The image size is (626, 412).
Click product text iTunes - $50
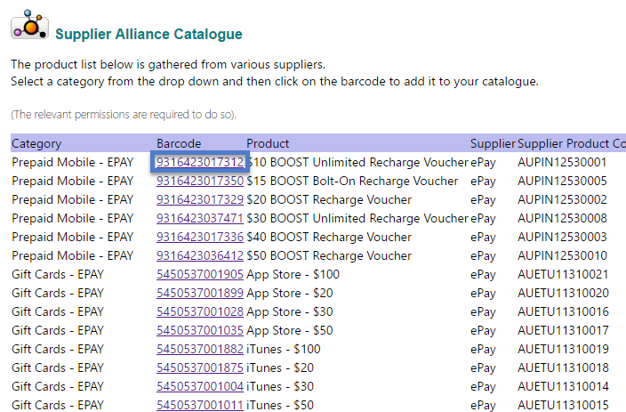click(280, 405)
